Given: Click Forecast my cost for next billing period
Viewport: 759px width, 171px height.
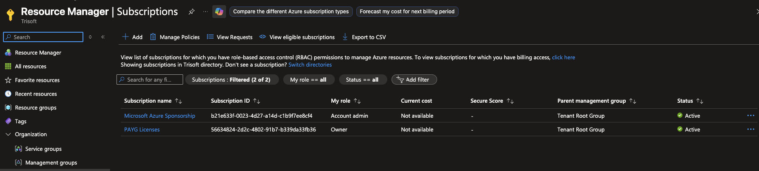Looking at the screenshot, I should pos(407,12).
